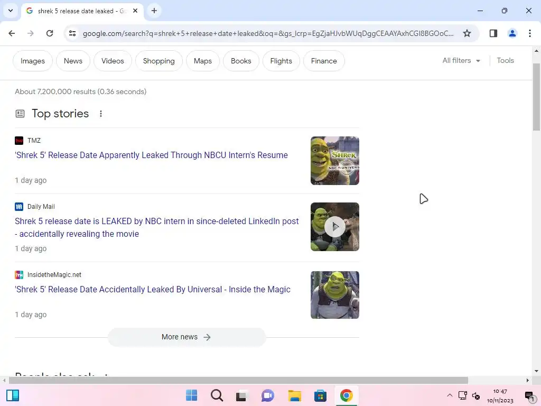This screenshot has width=541, height=406.
Task: Open the taskbar clock and date
Action: pos(500,395)
